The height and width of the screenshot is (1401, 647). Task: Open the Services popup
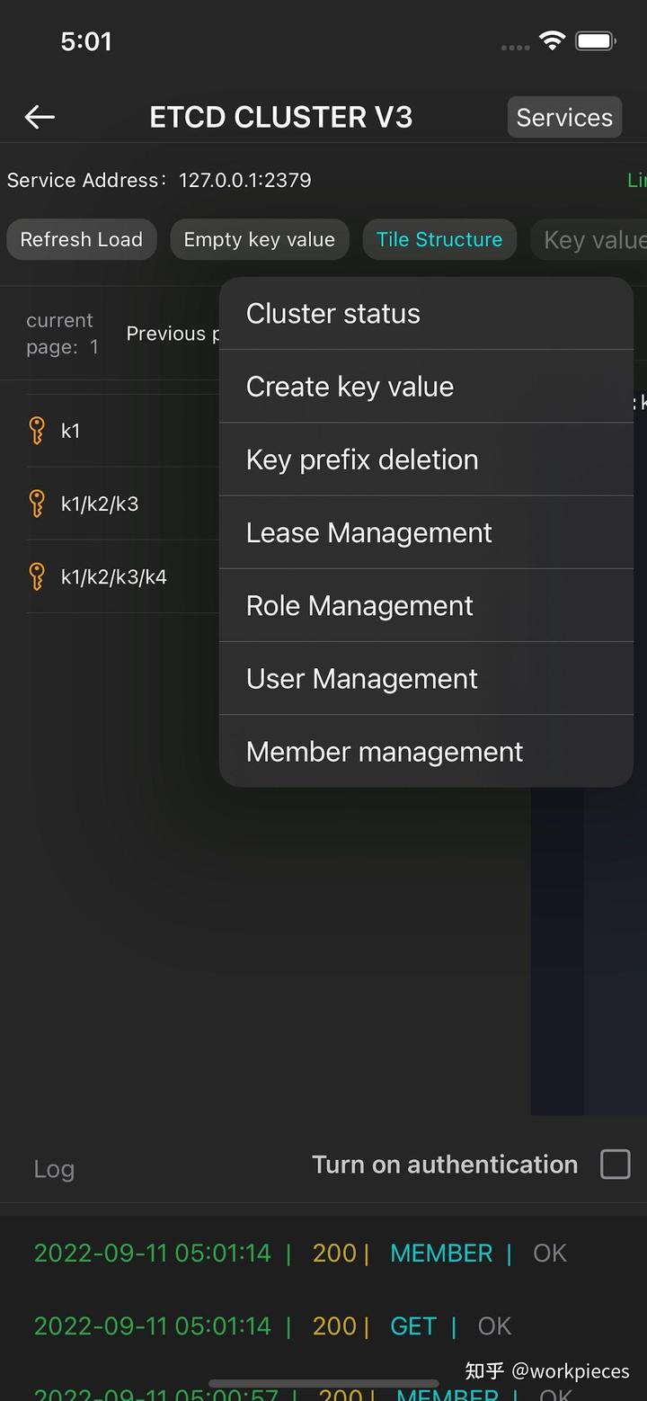coord(564,117)
